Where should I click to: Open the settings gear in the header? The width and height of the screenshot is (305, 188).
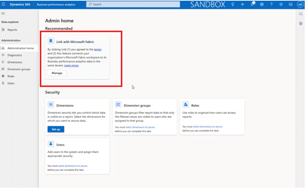pyautogui.click(x=262, y=4)
